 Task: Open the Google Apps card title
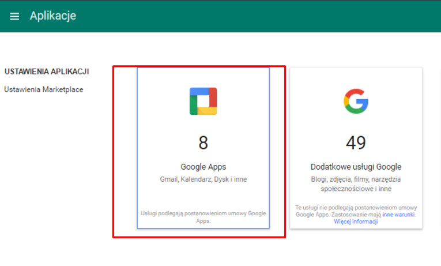(x=203, y=167)
